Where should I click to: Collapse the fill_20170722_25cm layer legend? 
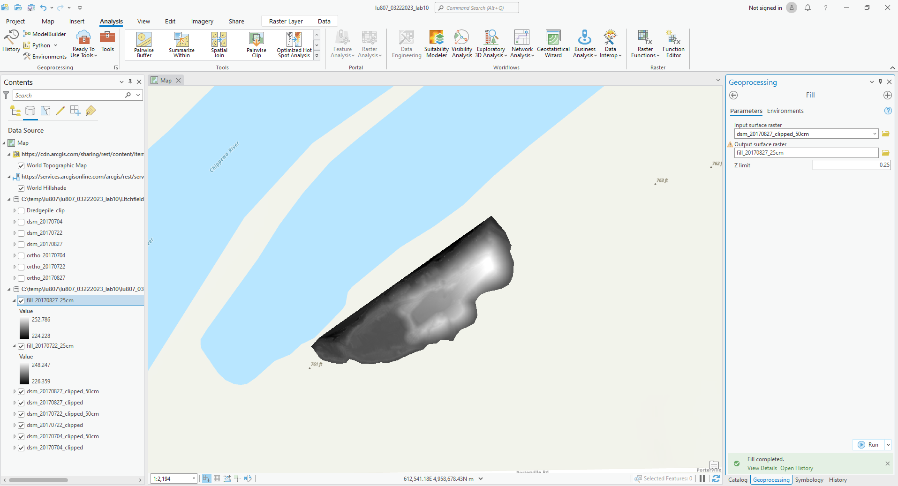tap(15, 346)
